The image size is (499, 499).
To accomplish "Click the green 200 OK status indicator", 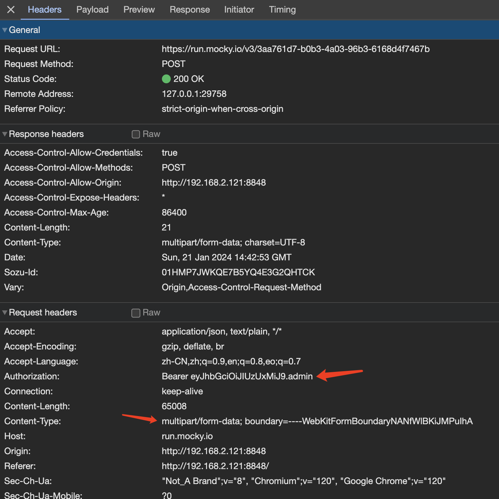I will point(166,79).
